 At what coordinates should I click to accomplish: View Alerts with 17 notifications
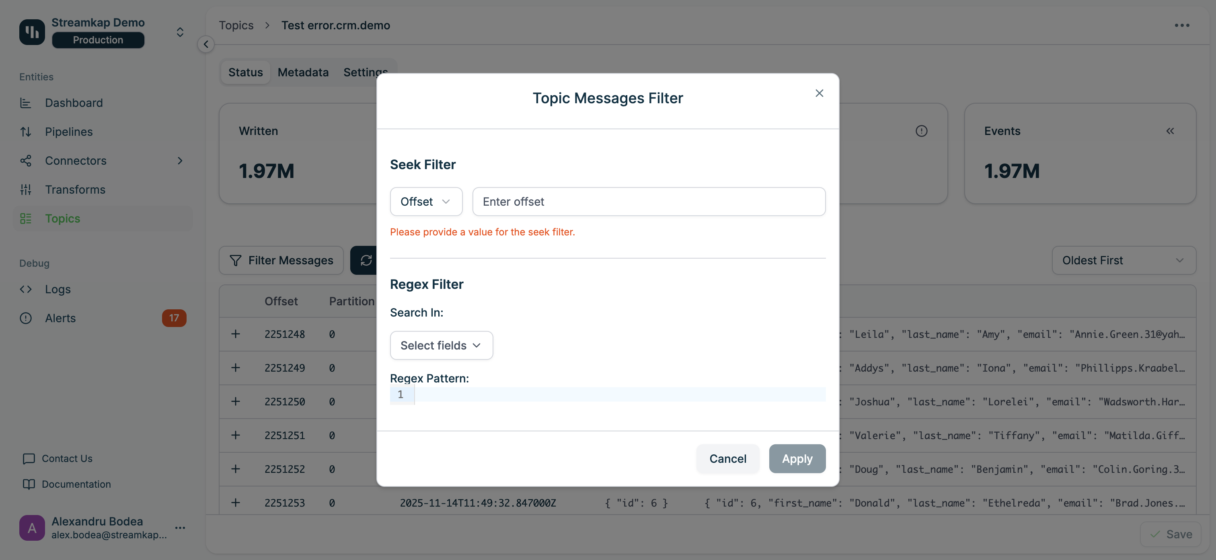click(x=60, y=317)
